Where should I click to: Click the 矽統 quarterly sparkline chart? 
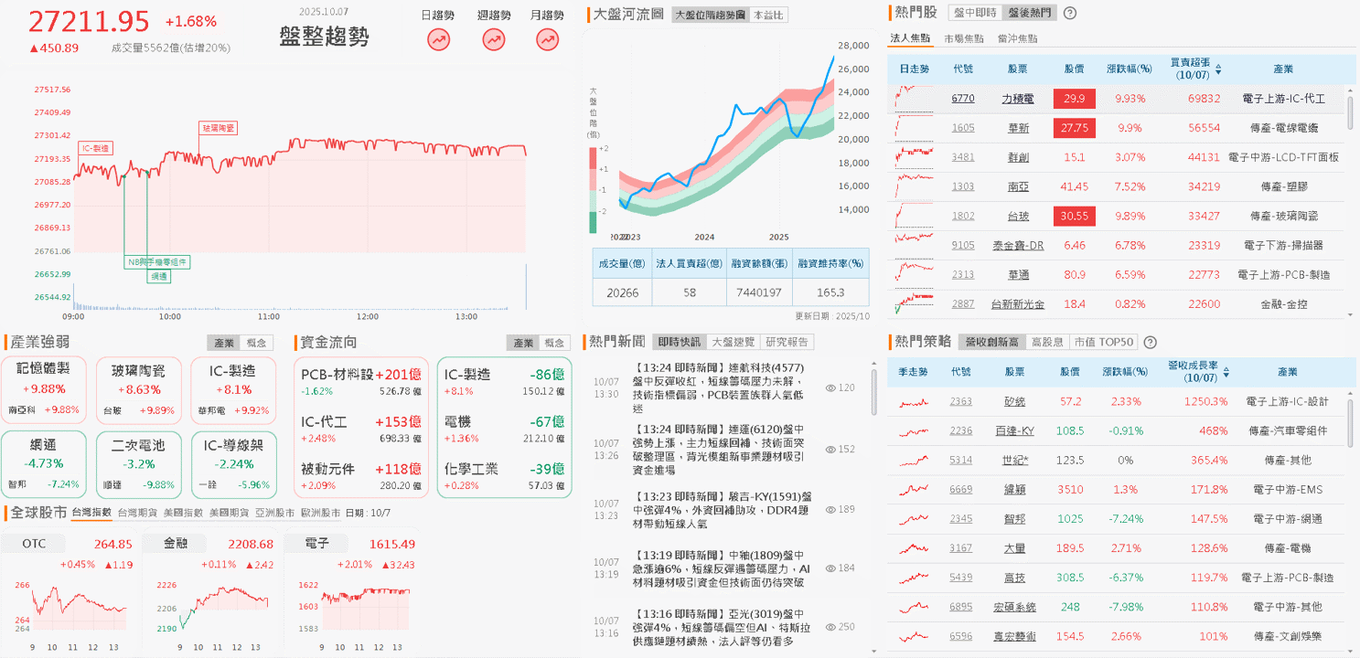[x=915, y=402]
